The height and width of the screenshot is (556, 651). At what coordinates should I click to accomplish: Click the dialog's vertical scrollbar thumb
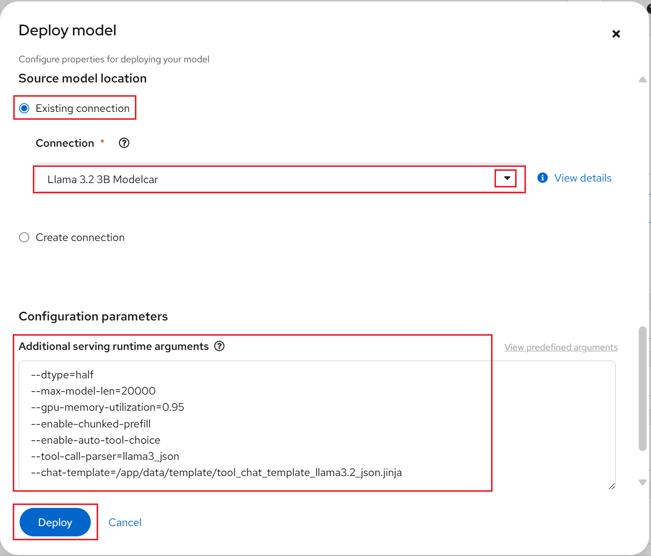(643, 388)
